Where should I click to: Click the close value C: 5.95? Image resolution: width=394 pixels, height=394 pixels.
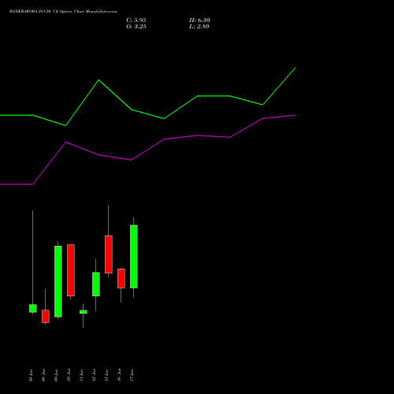pyautogui.click(x=136, y=20)
